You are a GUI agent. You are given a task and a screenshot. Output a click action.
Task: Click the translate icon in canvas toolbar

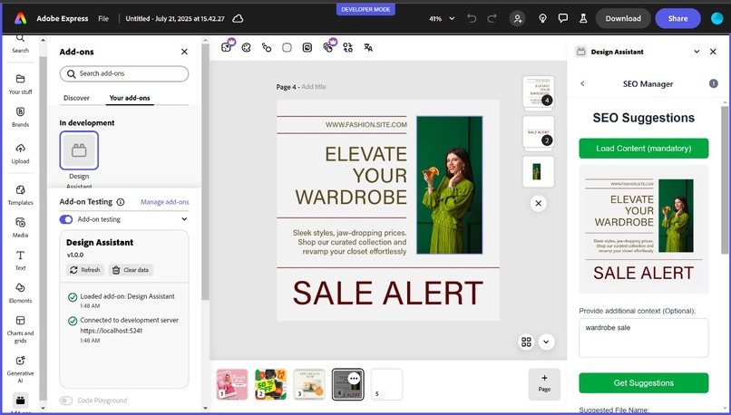click(368, 47)
